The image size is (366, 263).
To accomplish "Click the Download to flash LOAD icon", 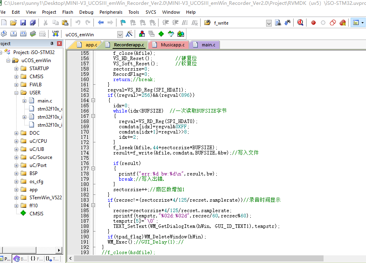I will click(55, 34).
